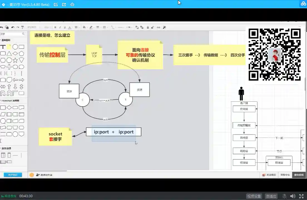Open the line color pen picker
This screenshot has height=200, width=307.
91,27
